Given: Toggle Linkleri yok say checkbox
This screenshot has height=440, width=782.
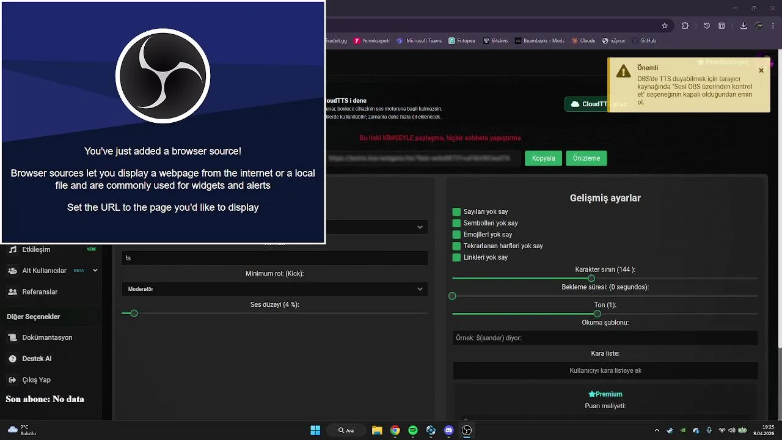Looking at the screenshot, I should [456, 257].
